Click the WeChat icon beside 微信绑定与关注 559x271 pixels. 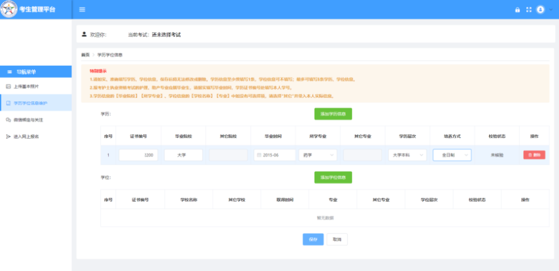pos(8,120)
